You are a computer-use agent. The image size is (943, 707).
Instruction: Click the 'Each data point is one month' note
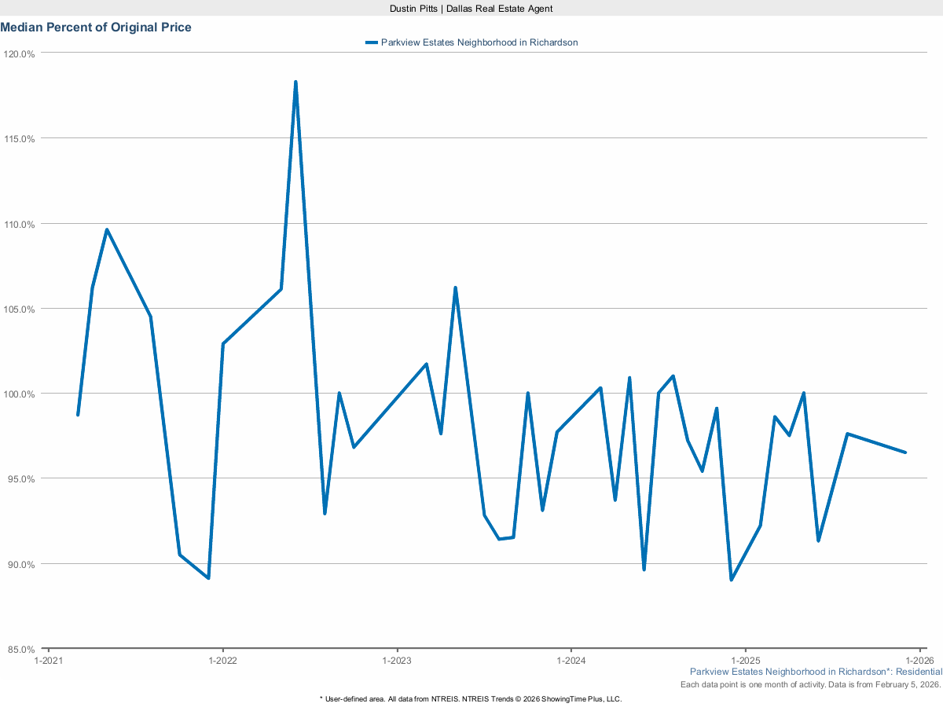(x=810, y=685)
